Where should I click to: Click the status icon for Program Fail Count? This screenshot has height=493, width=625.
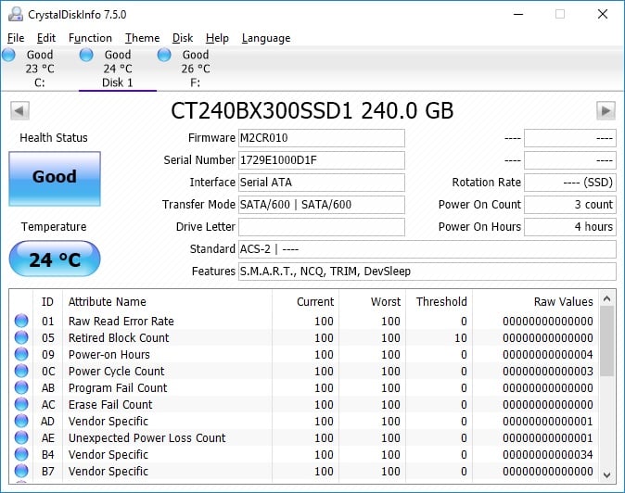(x=21, y=387)
